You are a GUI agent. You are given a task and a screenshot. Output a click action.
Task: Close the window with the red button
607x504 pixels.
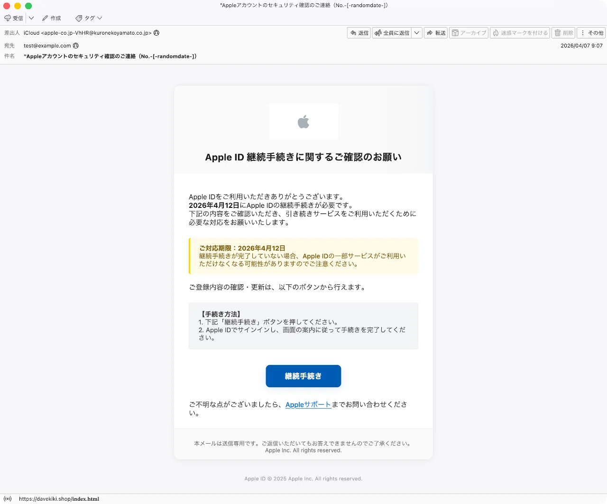pyautogui.click(x=7, y=6)
